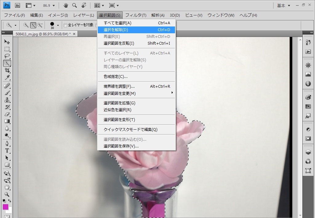
Task: Open the brush picker dropdown arrow
Action: (58, 25)
